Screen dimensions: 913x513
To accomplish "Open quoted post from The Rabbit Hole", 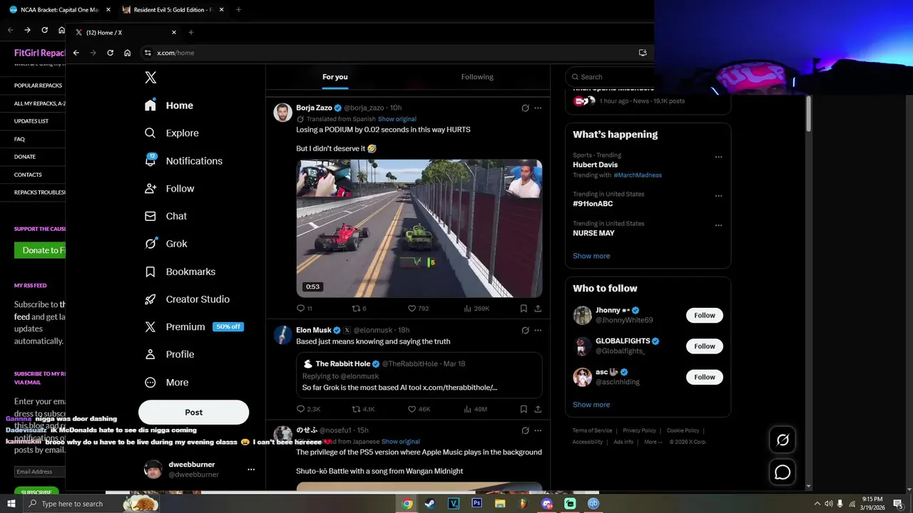I will pyautogui.click(x=419, y=375).
